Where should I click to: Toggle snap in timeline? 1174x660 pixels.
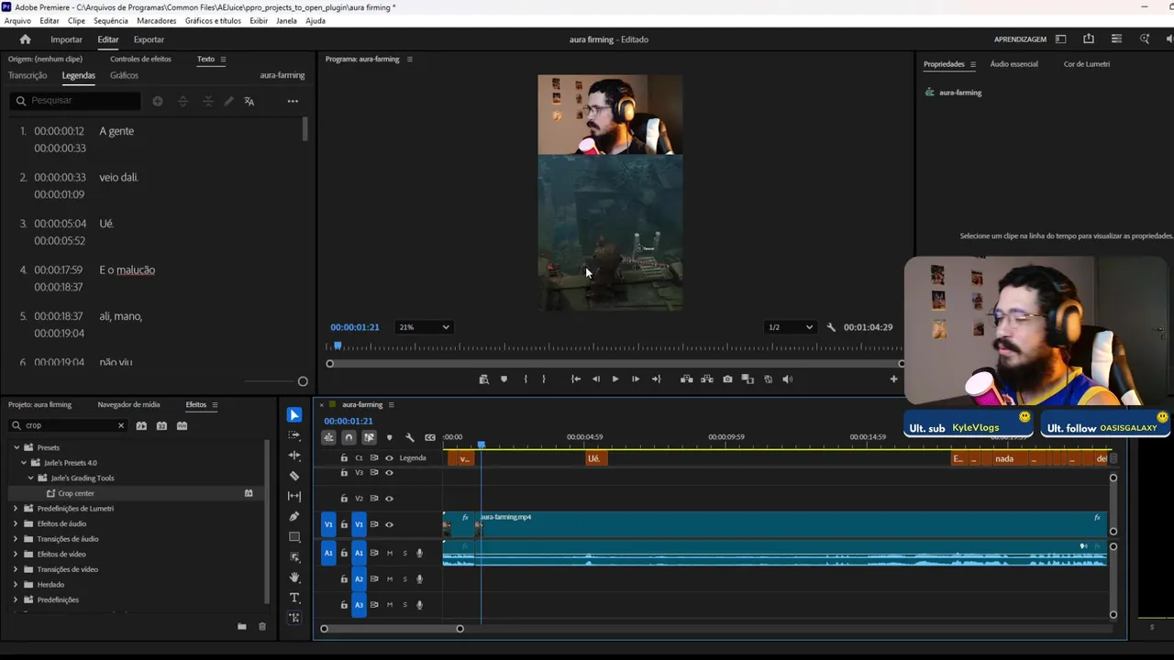(x=349, y=438)
